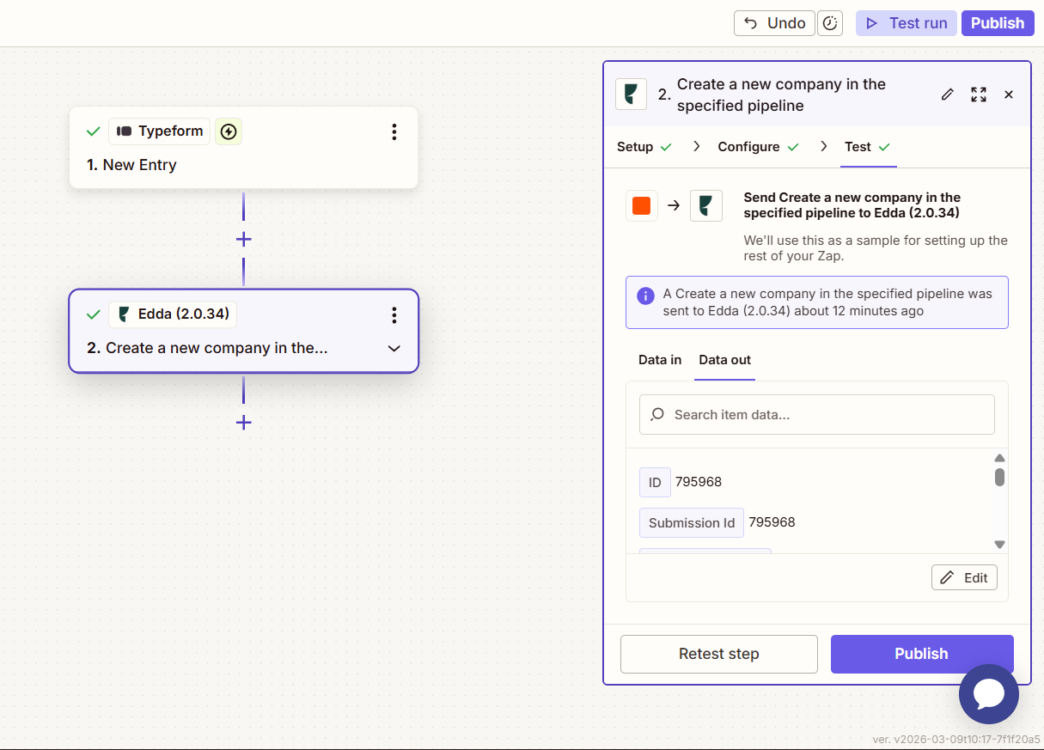
Task: Switch to the Setup tab
Action: tap(644, 147)
